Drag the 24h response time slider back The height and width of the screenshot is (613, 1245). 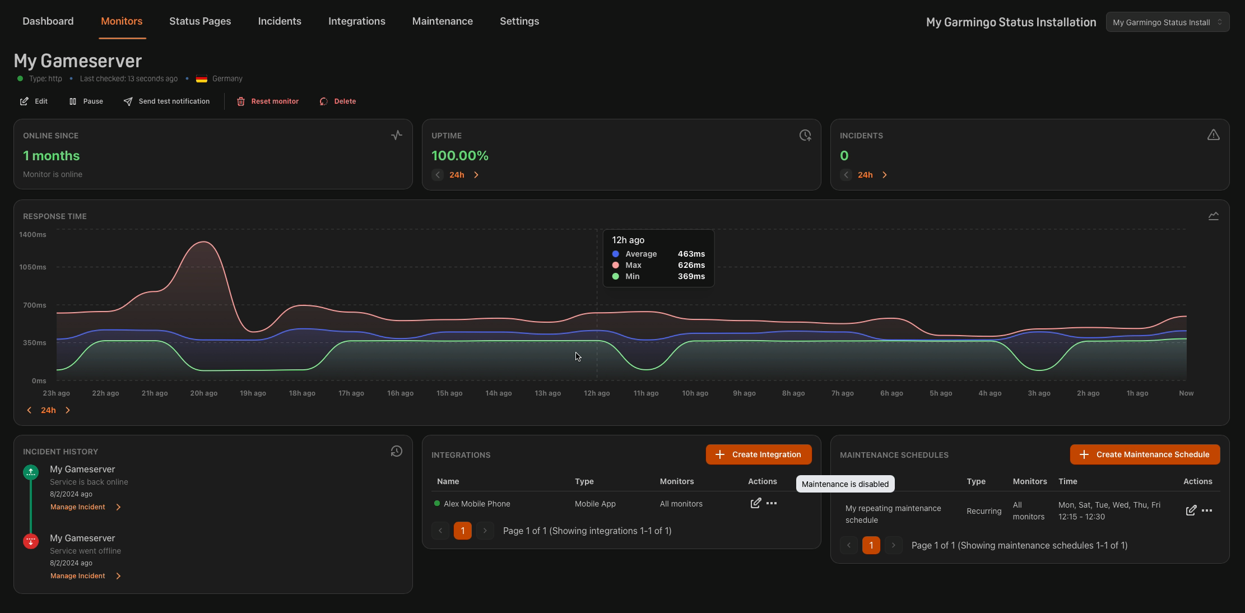(28, 411)
